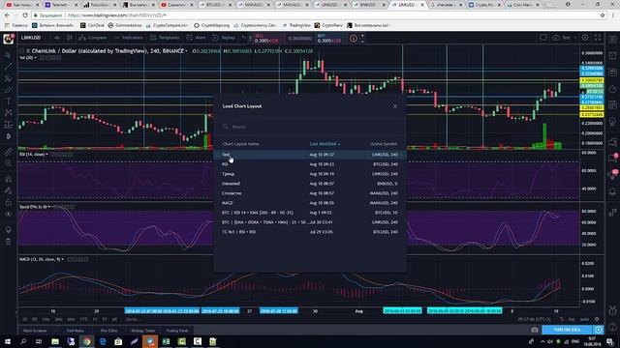
Task: Toggle lock all drawing tools
Action: pyautogui.click(x=9, y=202)
